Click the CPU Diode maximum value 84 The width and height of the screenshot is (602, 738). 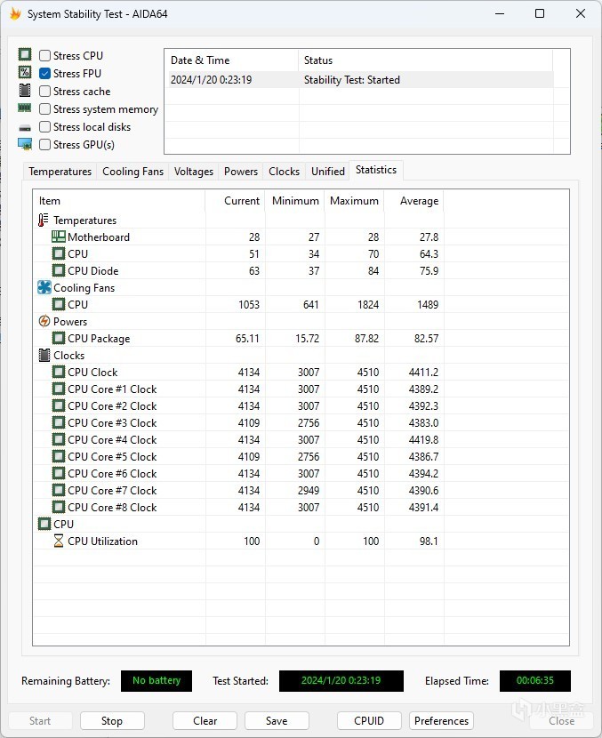[373, 271]
